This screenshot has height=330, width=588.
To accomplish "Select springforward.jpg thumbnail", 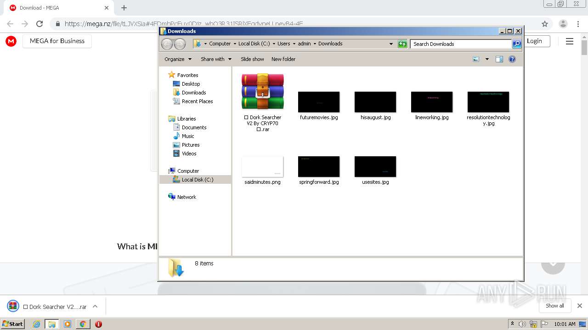I will pos(319,166).
